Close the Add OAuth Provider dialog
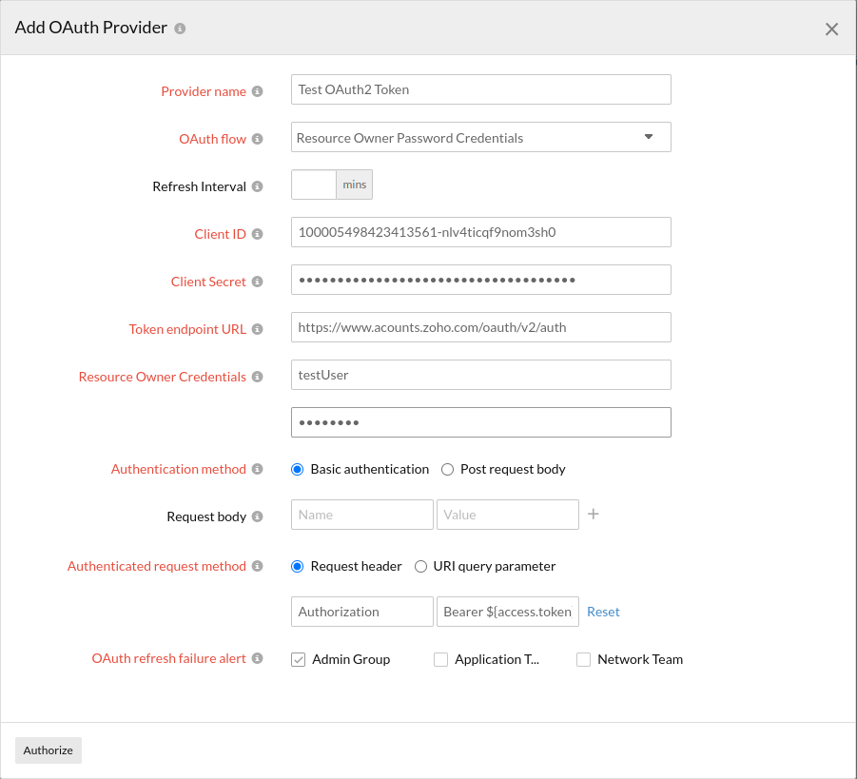857x779 pixels. tap(831, 29)
